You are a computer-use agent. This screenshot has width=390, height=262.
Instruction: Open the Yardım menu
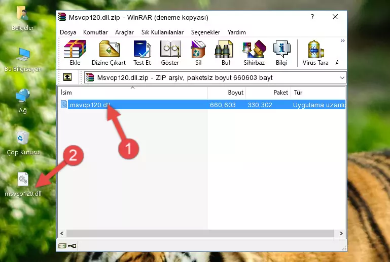[x=236, y=32]
